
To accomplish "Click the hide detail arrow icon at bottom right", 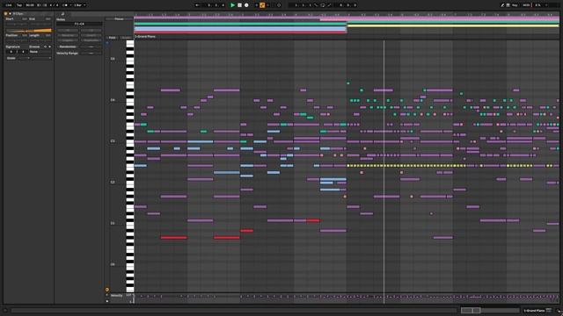I will pyautogui.click(x=559, y=311).
